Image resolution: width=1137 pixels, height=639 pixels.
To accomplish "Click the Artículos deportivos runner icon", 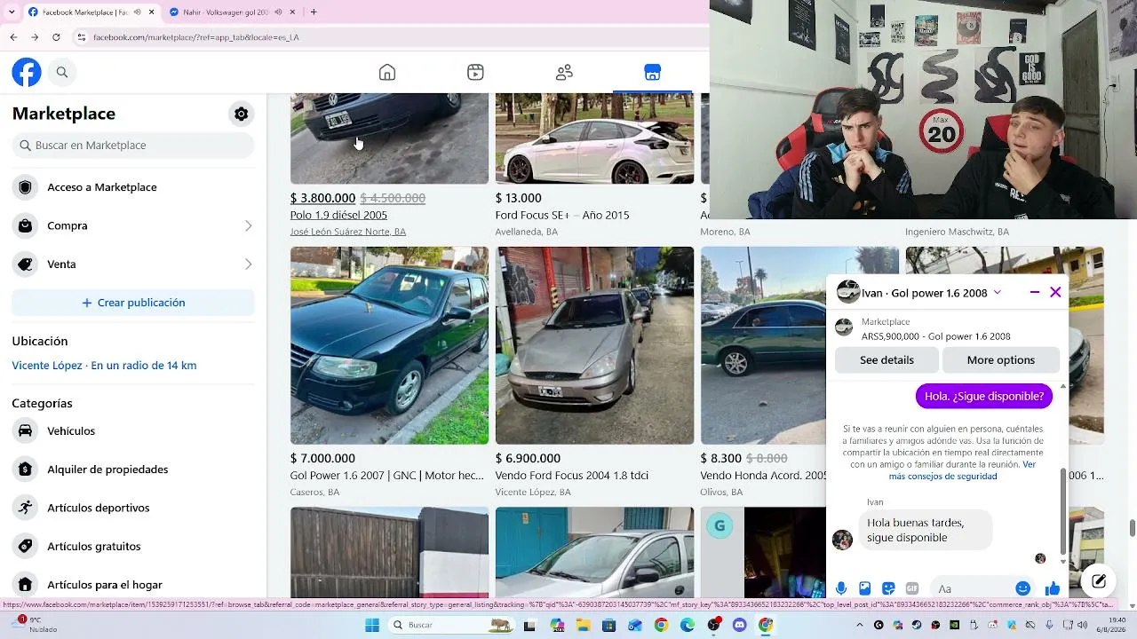I will [x=25, y=508].
